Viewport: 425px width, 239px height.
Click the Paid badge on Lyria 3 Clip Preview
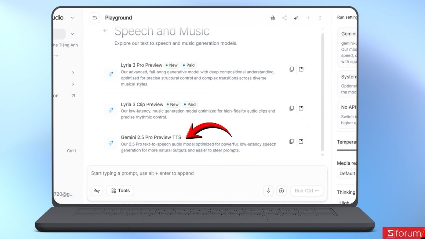tap(190, 104)
